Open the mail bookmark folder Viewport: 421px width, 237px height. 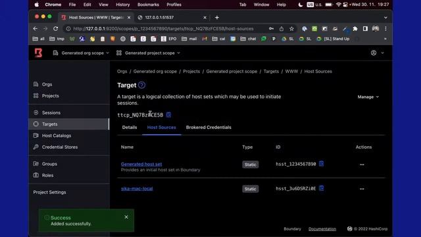(189, 39)
